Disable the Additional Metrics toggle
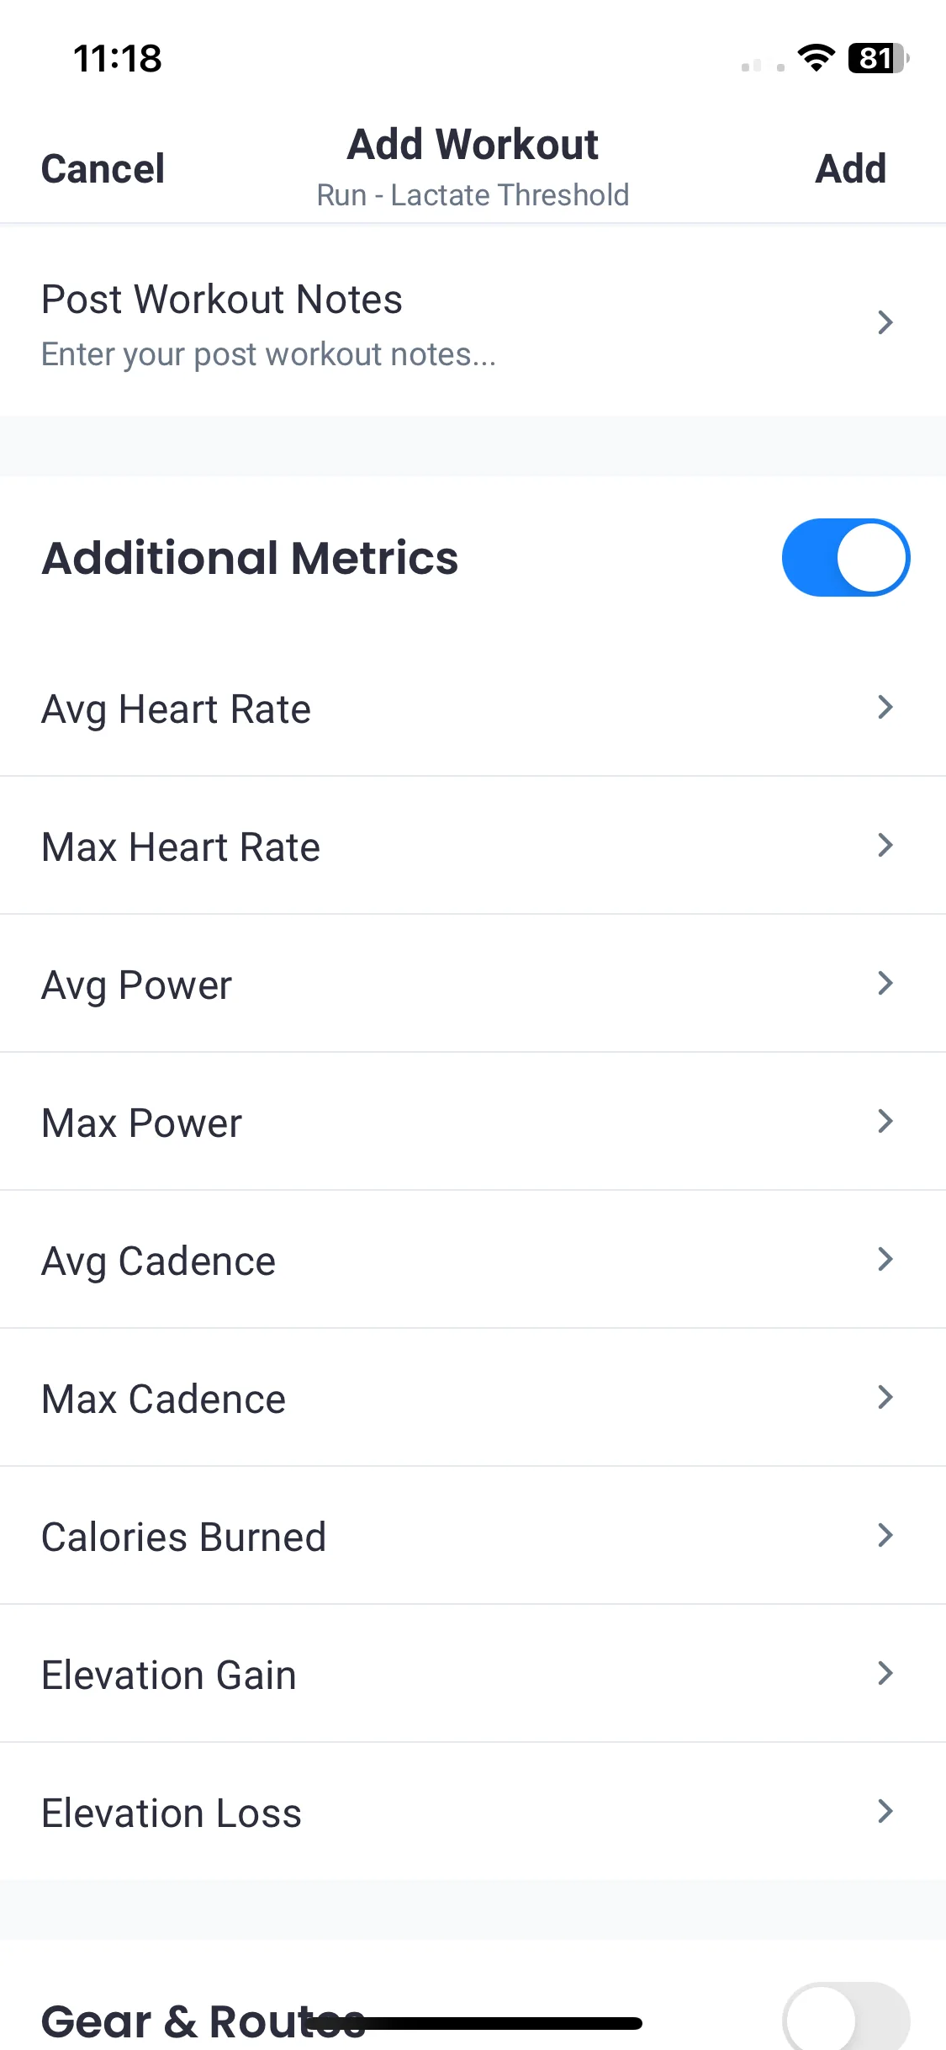946x2050 pixels. point(846,557)
